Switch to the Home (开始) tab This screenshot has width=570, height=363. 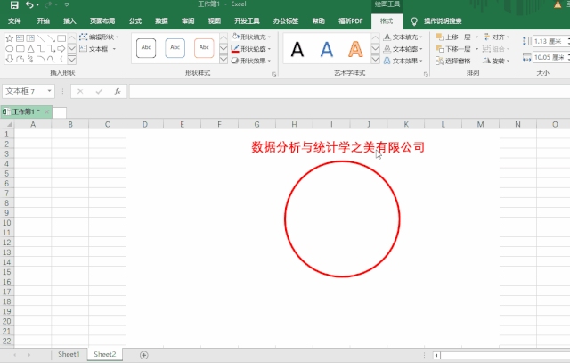44,21
